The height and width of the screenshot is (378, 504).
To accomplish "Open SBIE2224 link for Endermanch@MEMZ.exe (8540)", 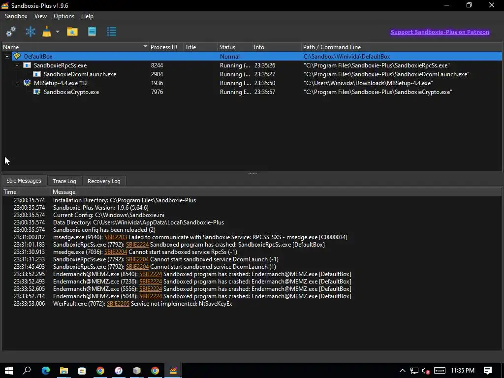I will (151, 274).
